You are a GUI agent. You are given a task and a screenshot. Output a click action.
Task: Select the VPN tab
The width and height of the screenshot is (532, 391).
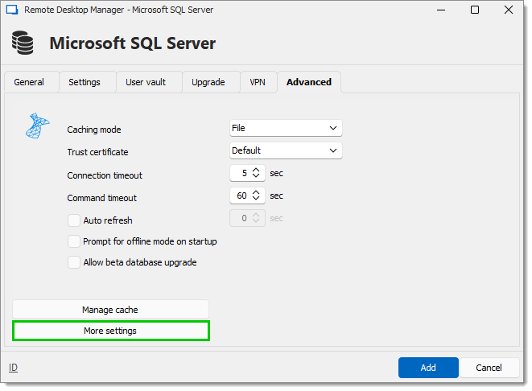coord(258,82)
